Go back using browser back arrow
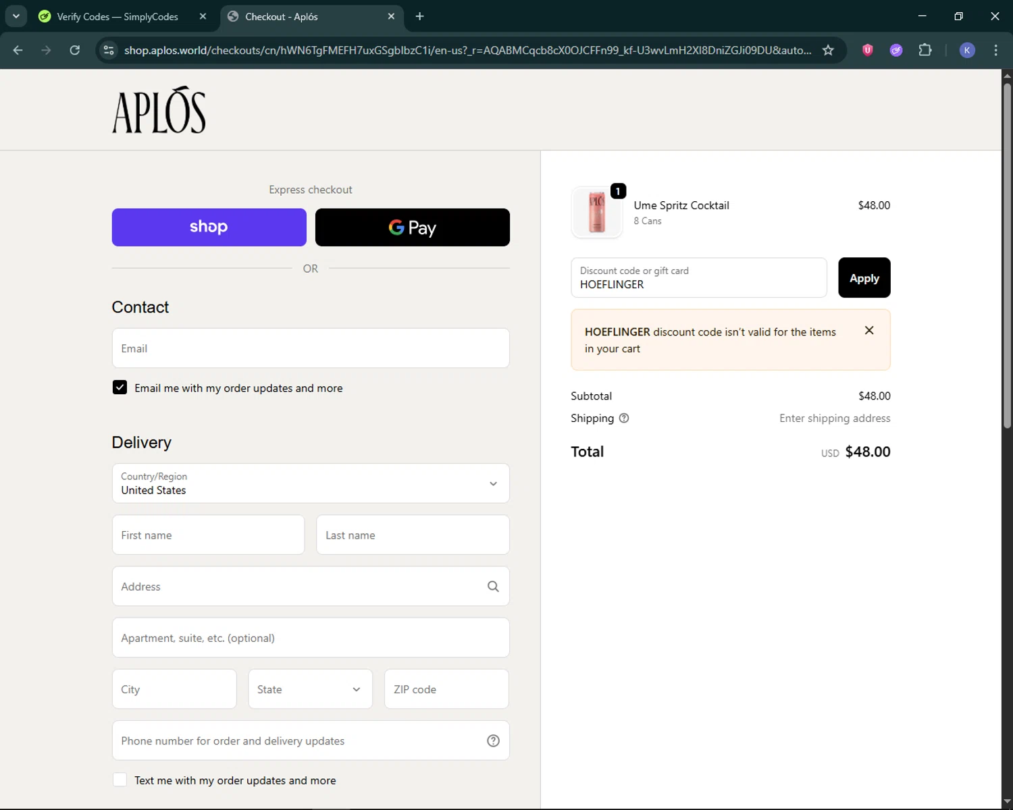This screenshot has width=1013, height=810. (18, 50)
